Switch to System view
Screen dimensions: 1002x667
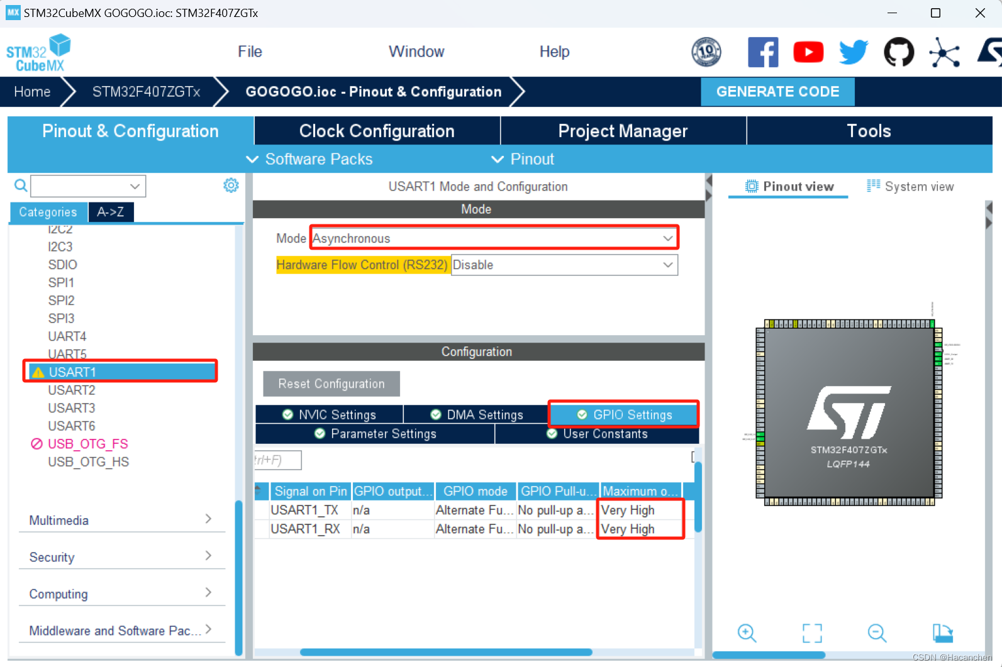point(910,187)
